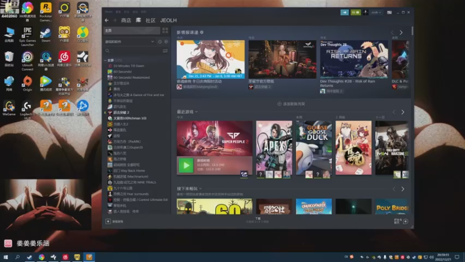
Task: Show previous news items with left arrow
Action: point(392,33)
